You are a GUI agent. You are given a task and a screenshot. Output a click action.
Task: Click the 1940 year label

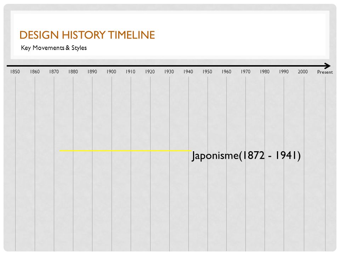coord(188,72)
